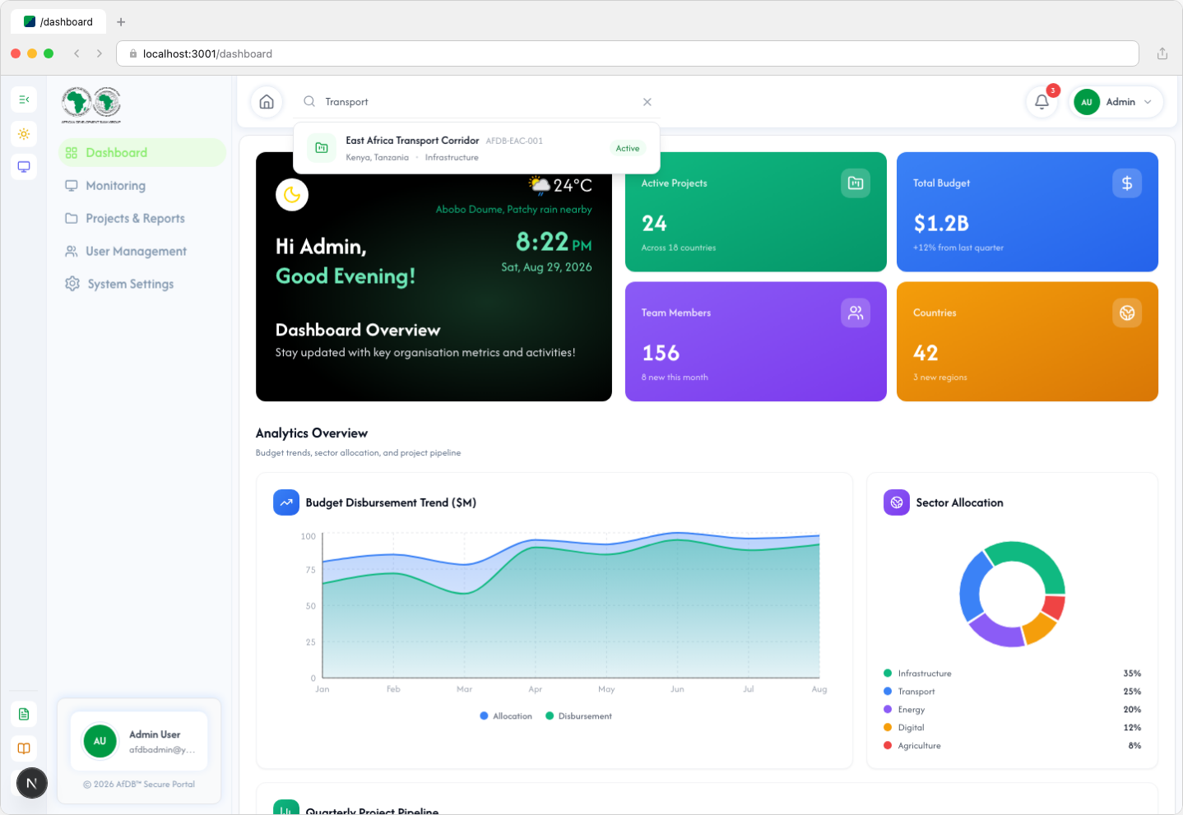Click the Sector Allocation pie icon

[897, 502]
